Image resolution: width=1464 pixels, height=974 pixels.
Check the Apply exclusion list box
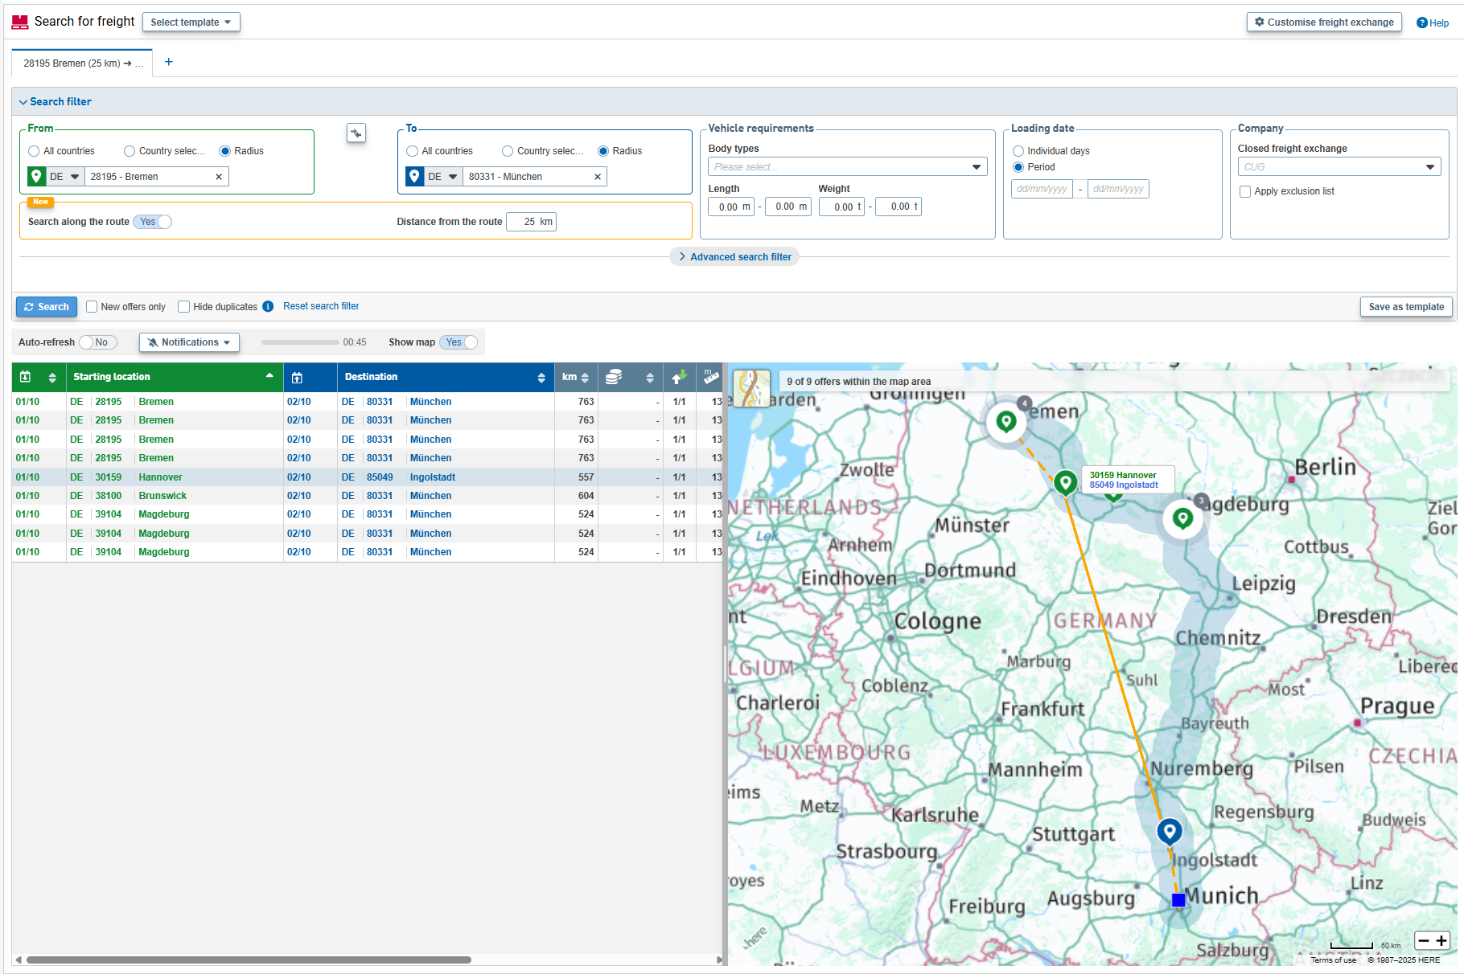[x=1245, y=191]
